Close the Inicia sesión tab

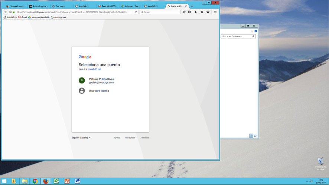(x=186, y=6)
